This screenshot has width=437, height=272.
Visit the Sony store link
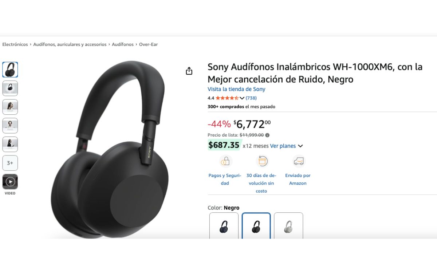pyautogui.click(x=236, y=89)
